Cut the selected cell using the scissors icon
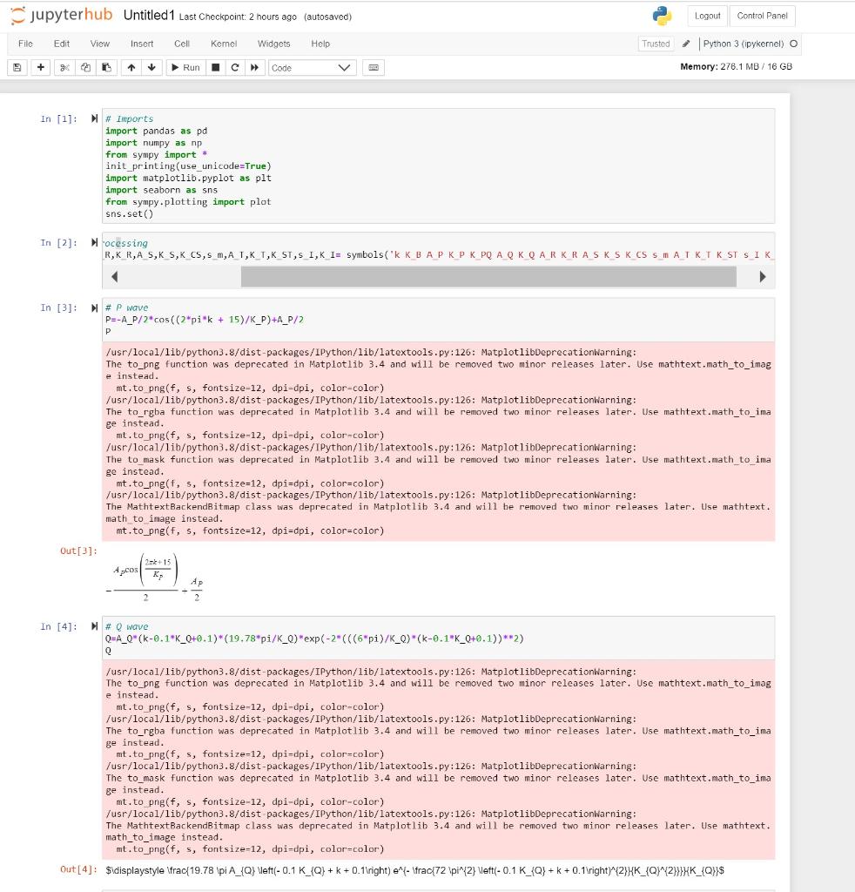The height and width of the screenshot is (892, 855). [64, 67]
